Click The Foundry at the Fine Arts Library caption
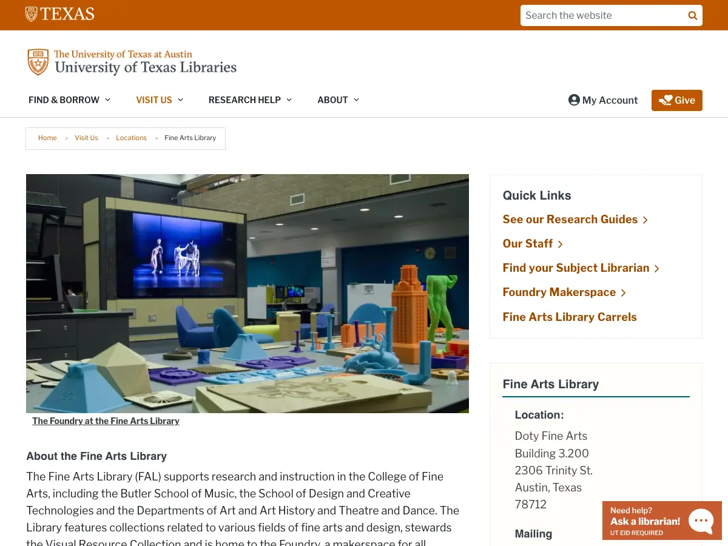The height and width of the screenshot is (546, 728). (x=106, y=421)
